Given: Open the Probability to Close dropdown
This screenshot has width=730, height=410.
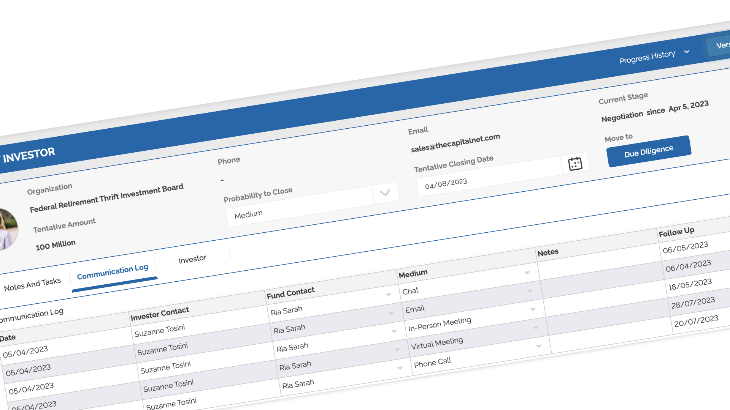Looking at the screenshot, I should point(385,192).
